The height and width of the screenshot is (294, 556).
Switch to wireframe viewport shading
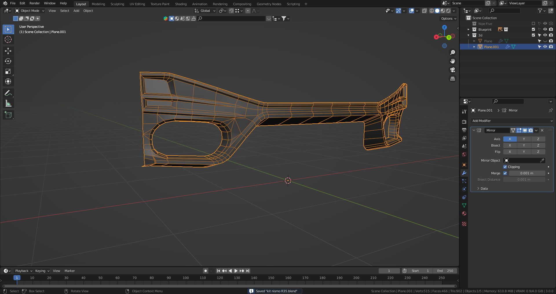click(x=432, y=11)
